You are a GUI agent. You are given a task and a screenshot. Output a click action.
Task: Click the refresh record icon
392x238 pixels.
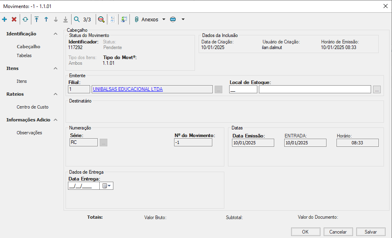click(x=25, y=19)
